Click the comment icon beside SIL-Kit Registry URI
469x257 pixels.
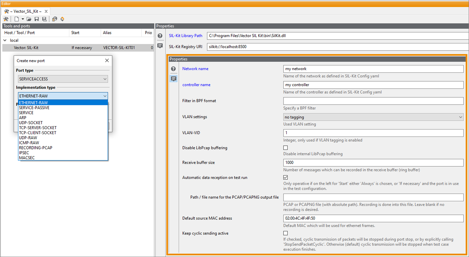point(160,46)
